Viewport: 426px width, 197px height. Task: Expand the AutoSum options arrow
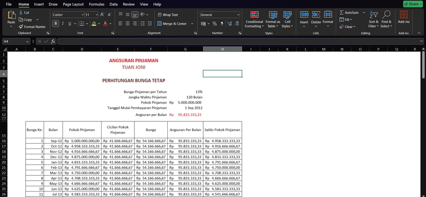pos(364,12)
